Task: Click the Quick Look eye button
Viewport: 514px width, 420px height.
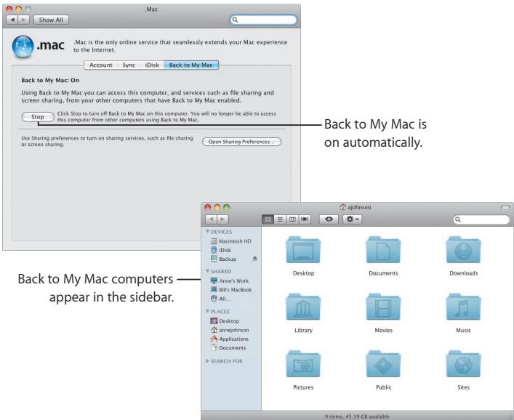Action: 329,219
